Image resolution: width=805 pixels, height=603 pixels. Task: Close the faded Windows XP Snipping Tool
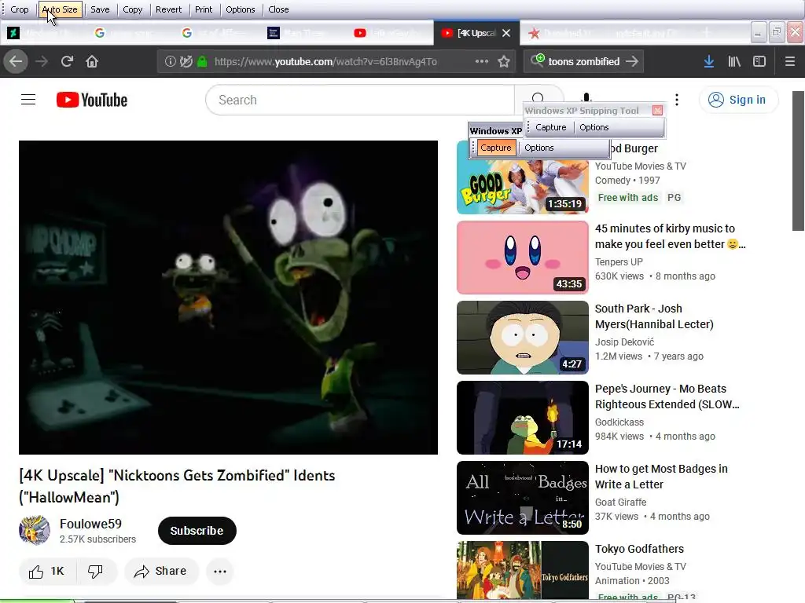(x=657, y=110)
